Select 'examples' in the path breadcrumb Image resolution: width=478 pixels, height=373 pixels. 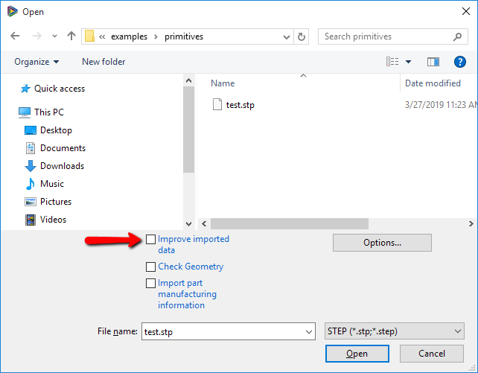click(x=129, y=36)
